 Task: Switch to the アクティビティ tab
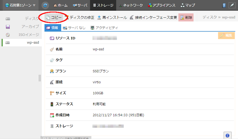click(104, 28)
